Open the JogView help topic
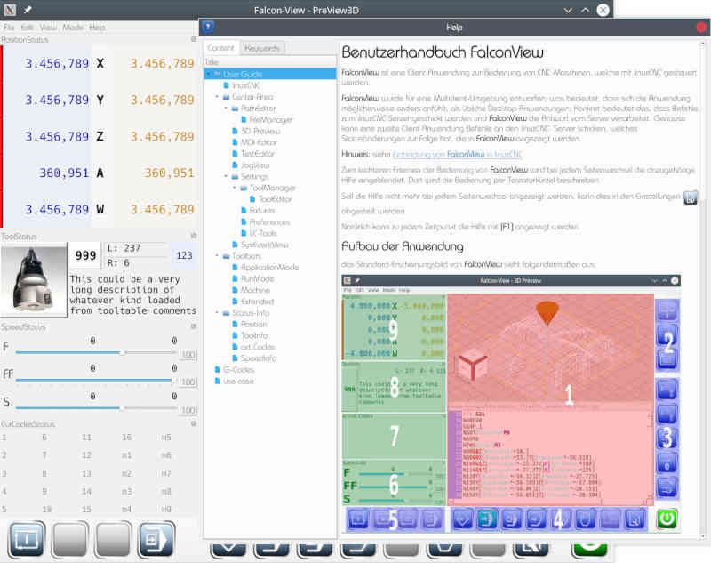 click(255, 165)
